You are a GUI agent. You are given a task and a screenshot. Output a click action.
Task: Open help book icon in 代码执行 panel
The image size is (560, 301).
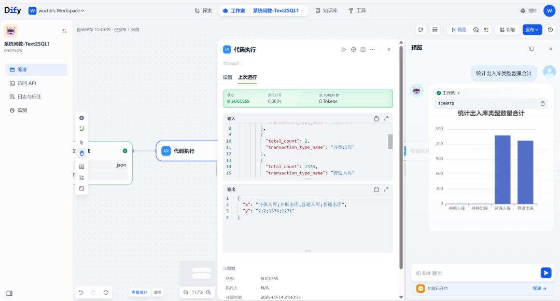coord(363,50)
